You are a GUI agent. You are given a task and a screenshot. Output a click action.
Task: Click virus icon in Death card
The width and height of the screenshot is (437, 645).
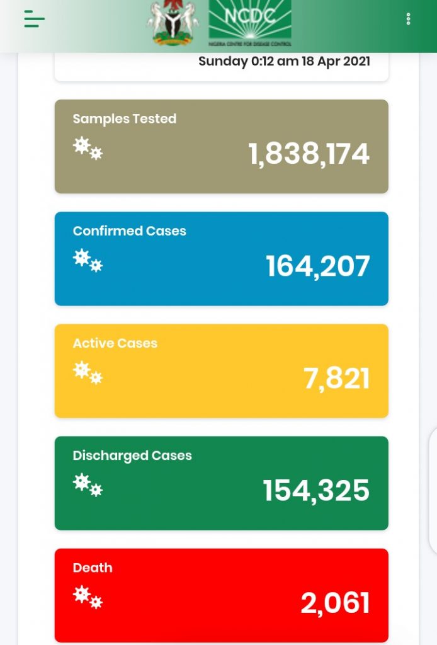[88, 597]
